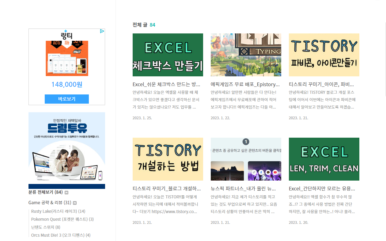Click the N badge beside 분류 전체보기
Image resolution: width=386 pixels, height=241 pixels.
tap(66, 193)
